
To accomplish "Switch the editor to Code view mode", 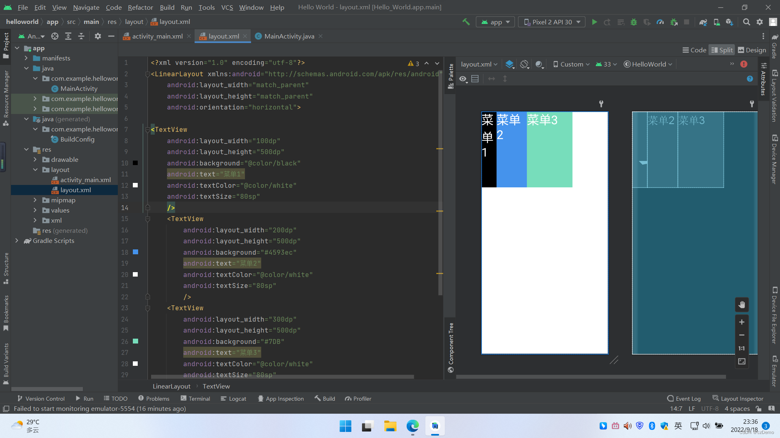I will pos(694,50).
